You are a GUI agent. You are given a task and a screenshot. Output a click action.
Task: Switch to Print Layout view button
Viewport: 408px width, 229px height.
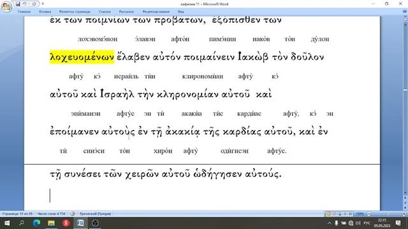click(328, 214)
